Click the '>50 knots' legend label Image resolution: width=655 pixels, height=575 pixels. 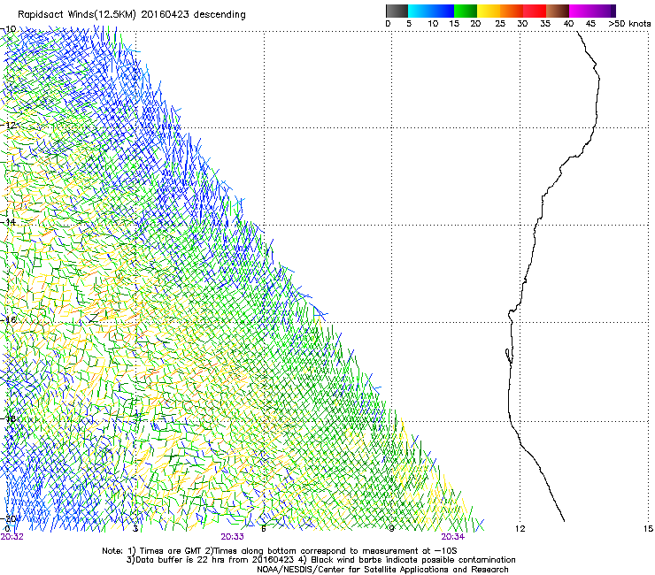click(x=629, y=24)
